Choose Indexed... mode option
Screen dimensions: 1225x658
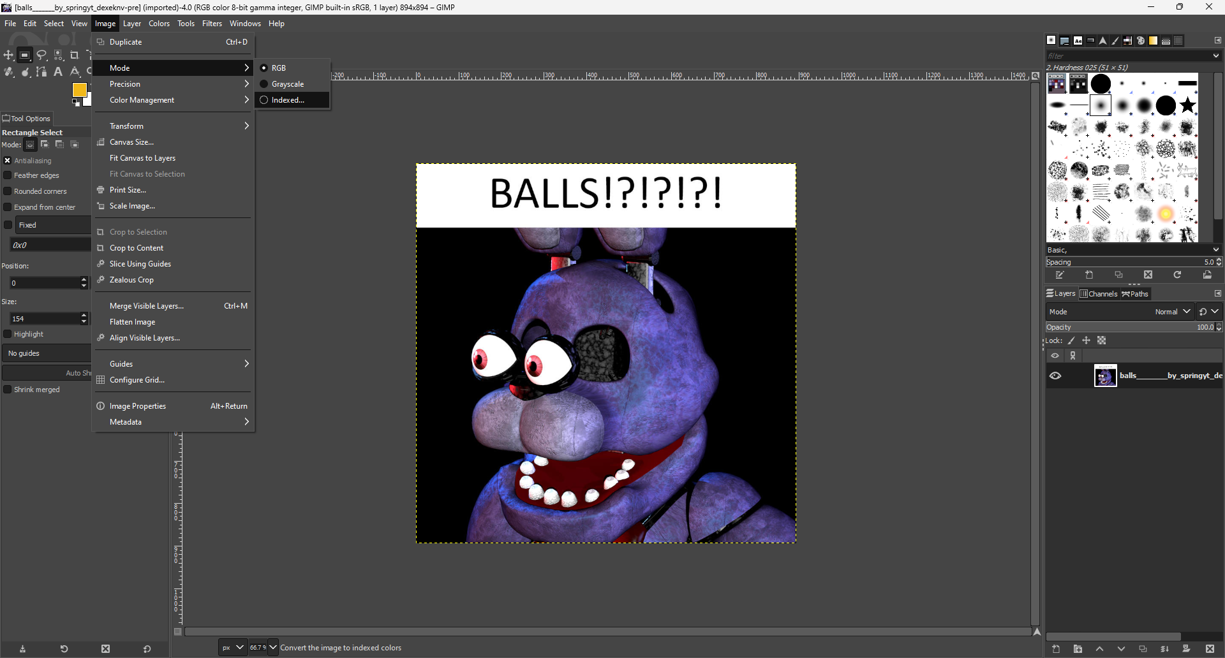[x=292, y=100]
